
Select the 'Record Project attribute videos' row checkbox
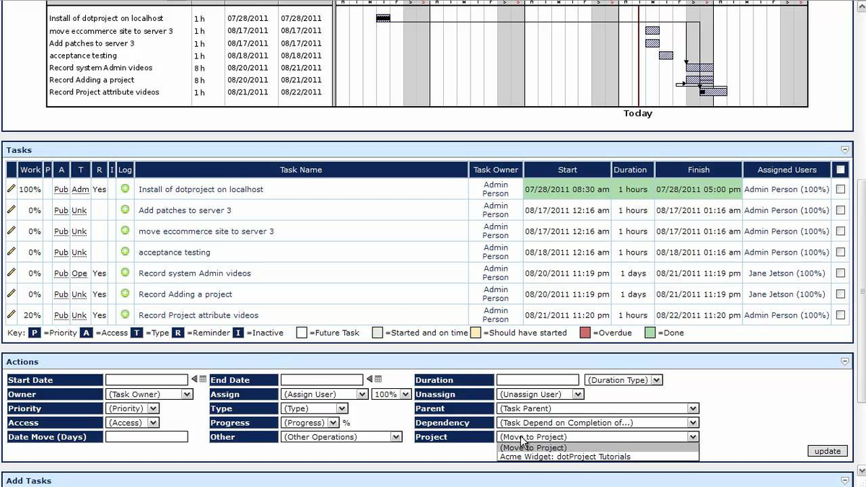click(x=840, y=315)
